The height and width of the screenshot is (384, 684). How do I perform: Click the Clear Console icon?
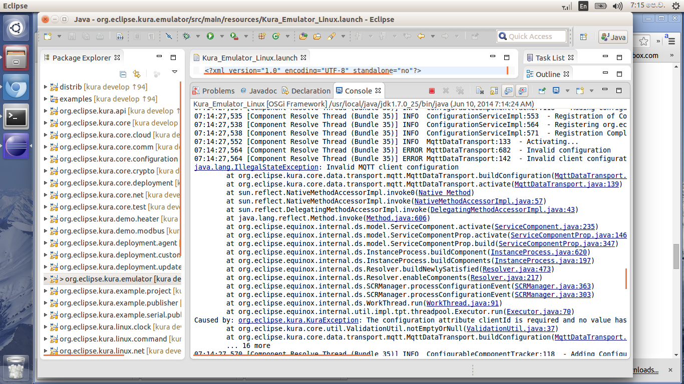tap(480, 91)
